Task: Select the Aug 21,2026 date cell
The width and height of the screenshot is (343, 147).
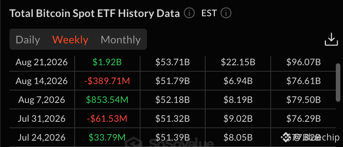Action: (42, 63)
